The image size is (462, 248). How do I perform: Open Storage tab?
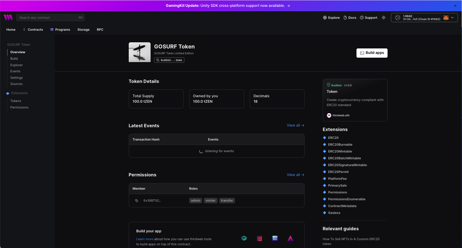point(83,30)
